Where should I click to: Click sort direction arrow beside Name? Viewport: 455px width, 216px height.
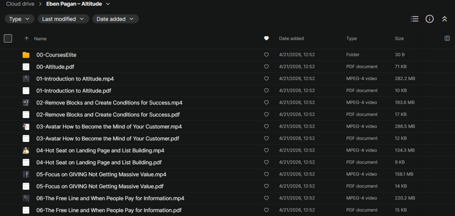(26, 38)
